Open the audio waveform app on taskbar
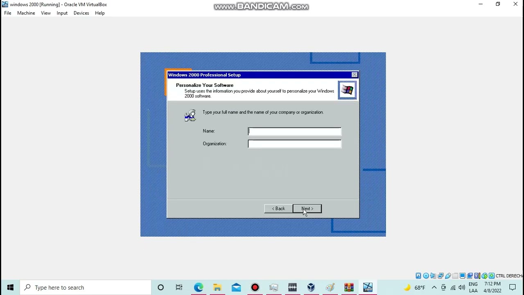The height and width of the screenshot is (295, 524). point(293,288)
